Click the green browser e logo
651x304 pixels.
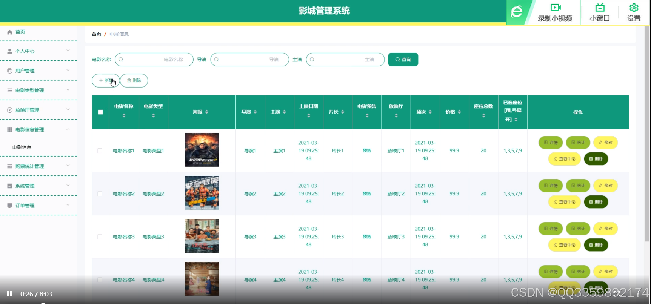click(517, 12)
